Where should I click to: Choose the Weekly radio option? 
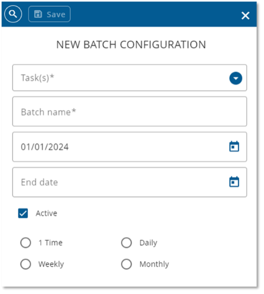point(25,264)
